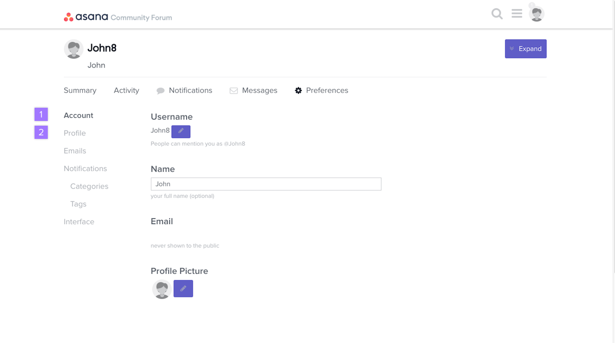Image resolution: width=615 pixels, height=343 pixels.
Task: Open Categories under Notifications sidebar
Action: (x=89, y=186)
